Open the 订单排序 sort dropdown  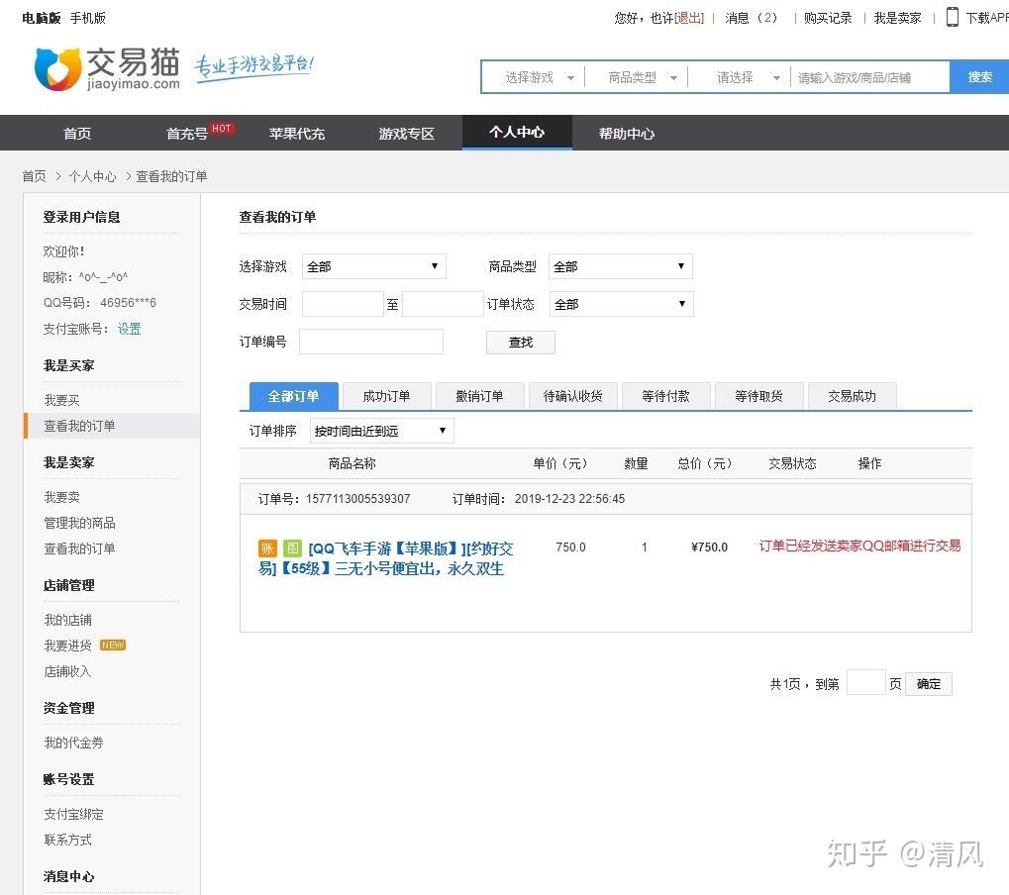(381, 431)
